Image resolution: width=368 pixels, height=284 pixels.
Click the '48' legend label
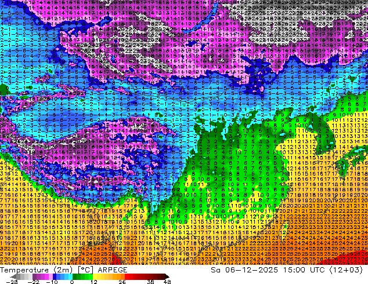[x=167, y=282]
